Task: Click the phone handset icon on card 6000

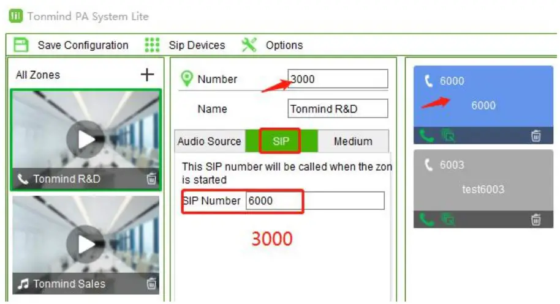Action: [x=428, y=81]
